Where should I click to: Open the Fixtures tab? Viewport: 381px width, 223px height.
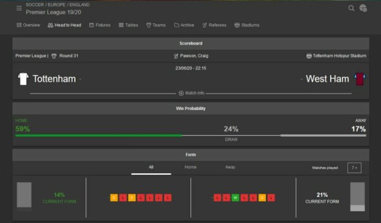99,25
